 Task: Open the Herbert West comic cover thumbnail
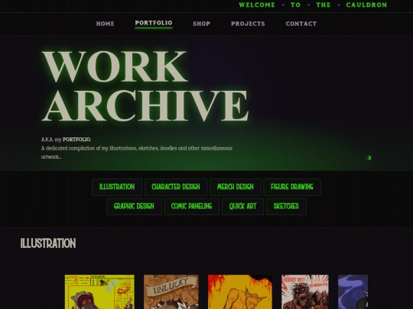click(305, 291)
